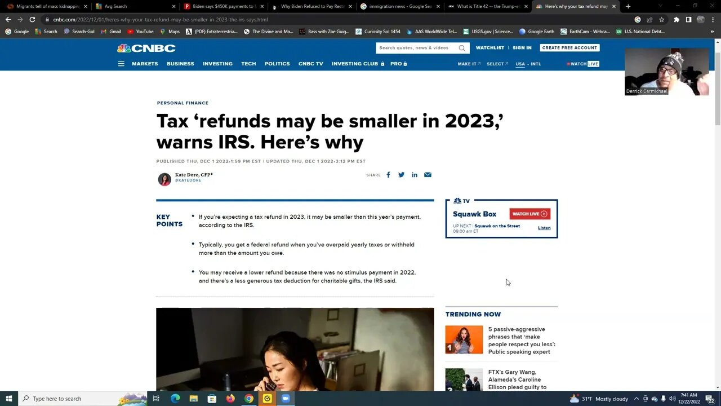This screenshot has width=721, height=406.
Task: Open trending '5 passive-aggressive phrases' article
Action: pyautogui.click(x=522, y=341)
